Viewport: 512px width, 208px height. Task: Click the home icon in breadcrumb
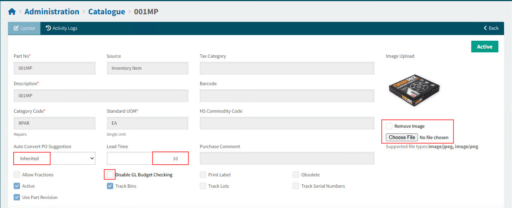click(12, 12)
